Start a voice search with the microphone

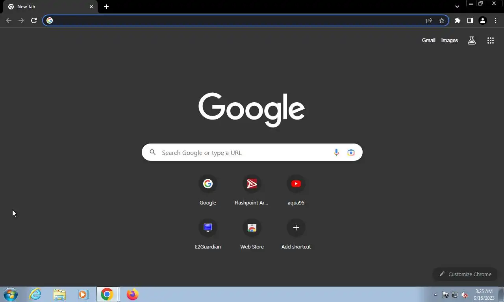pos(336,153)
